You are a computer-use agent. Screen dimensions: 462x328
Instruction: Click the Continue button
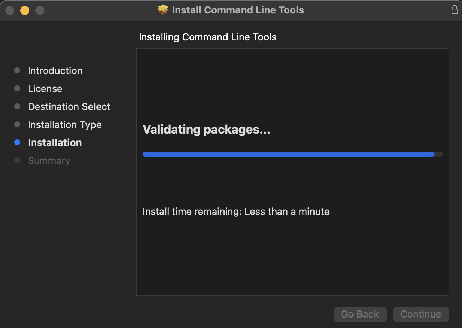point(421,314)
